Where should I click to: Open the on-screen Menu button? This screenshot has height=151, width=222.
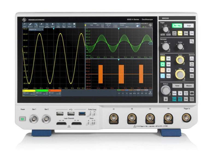click(150, 93)
